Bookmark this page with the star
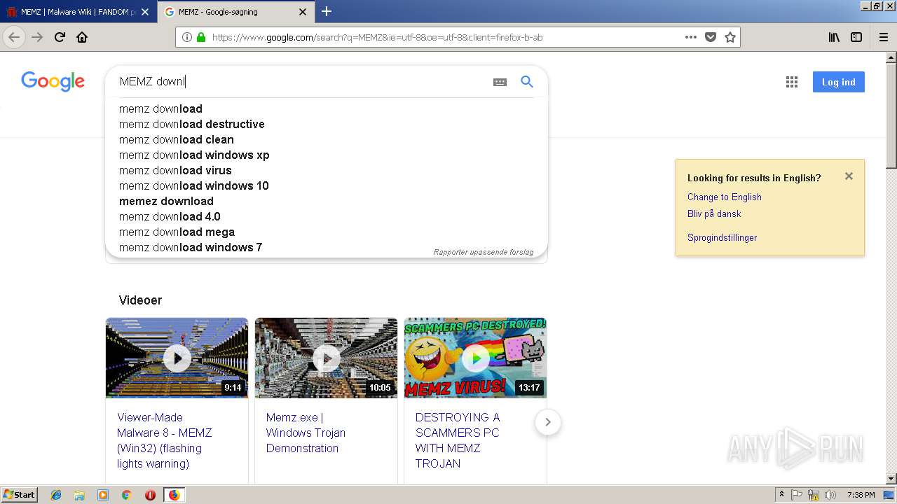 pos(730,37)
